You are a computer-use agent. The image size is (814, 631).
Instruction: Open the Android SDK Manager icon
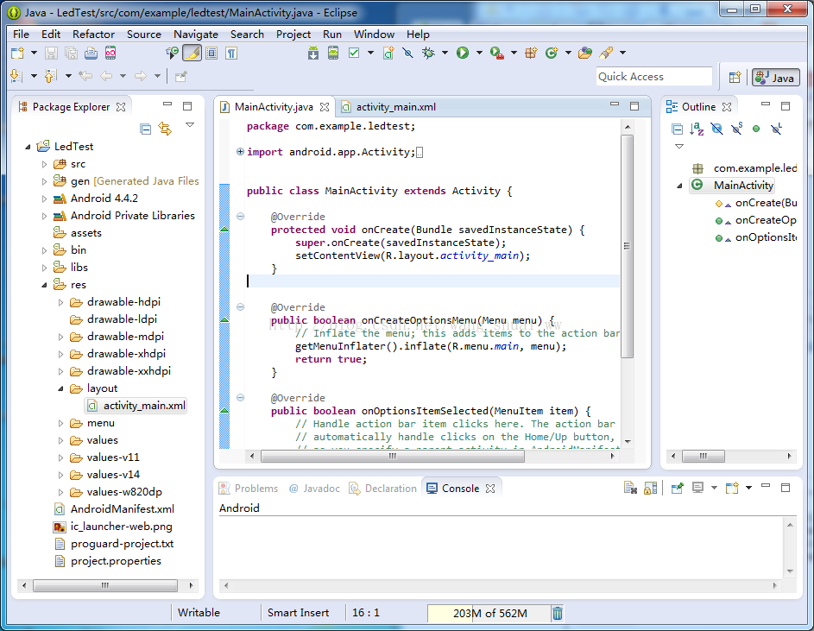(313, 53)
